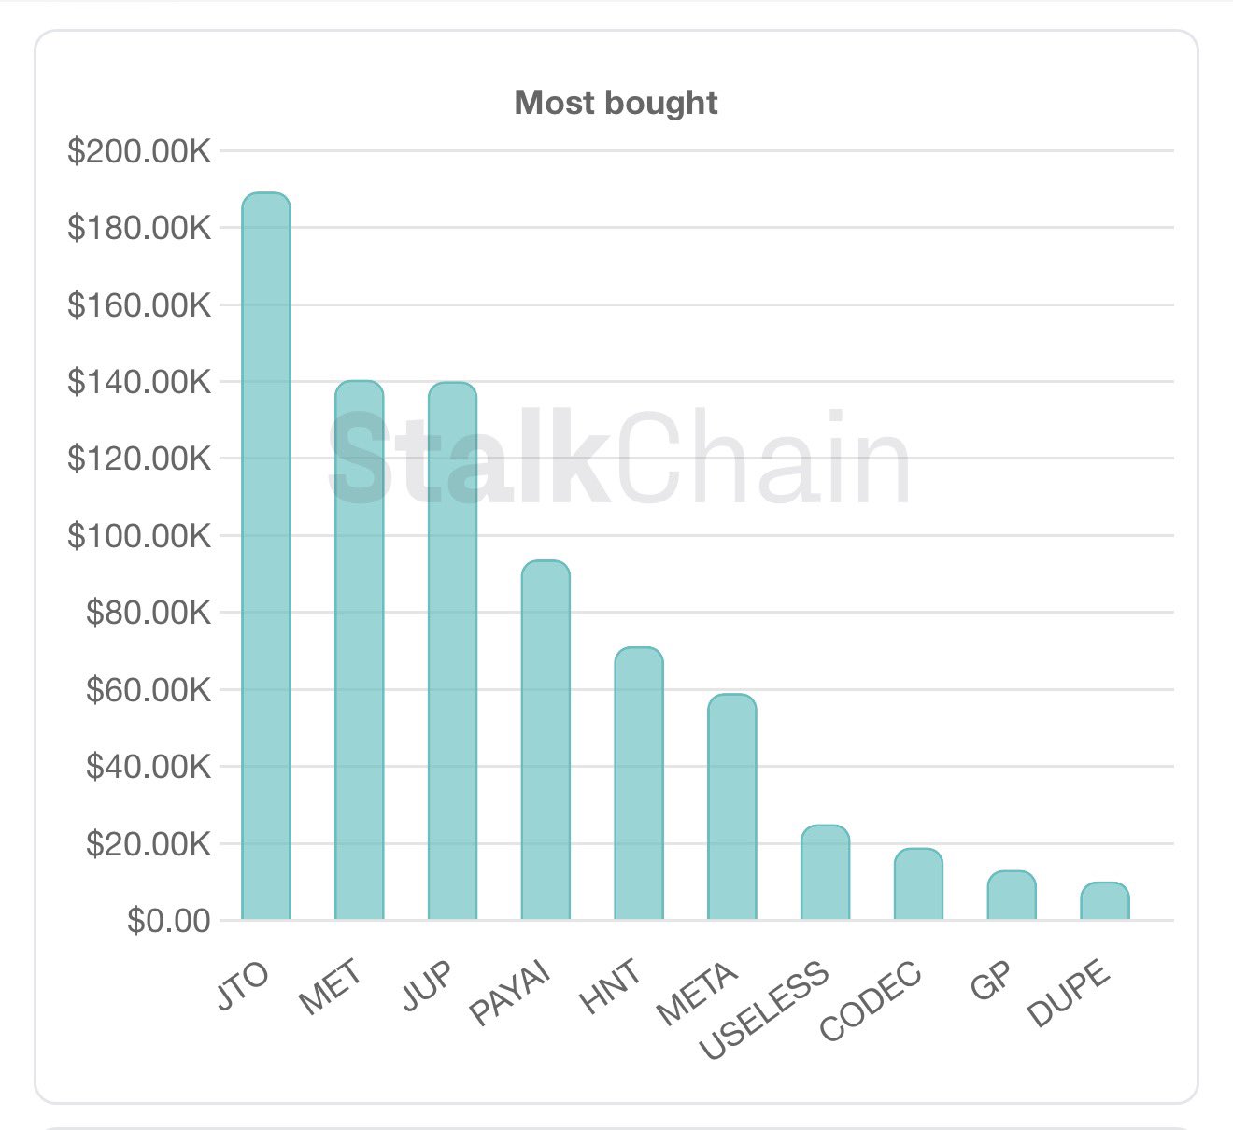Click the $0.00 y-axis label
Image resolution: width=1233 pixels, height=1130 pixels.
[169, 921]
